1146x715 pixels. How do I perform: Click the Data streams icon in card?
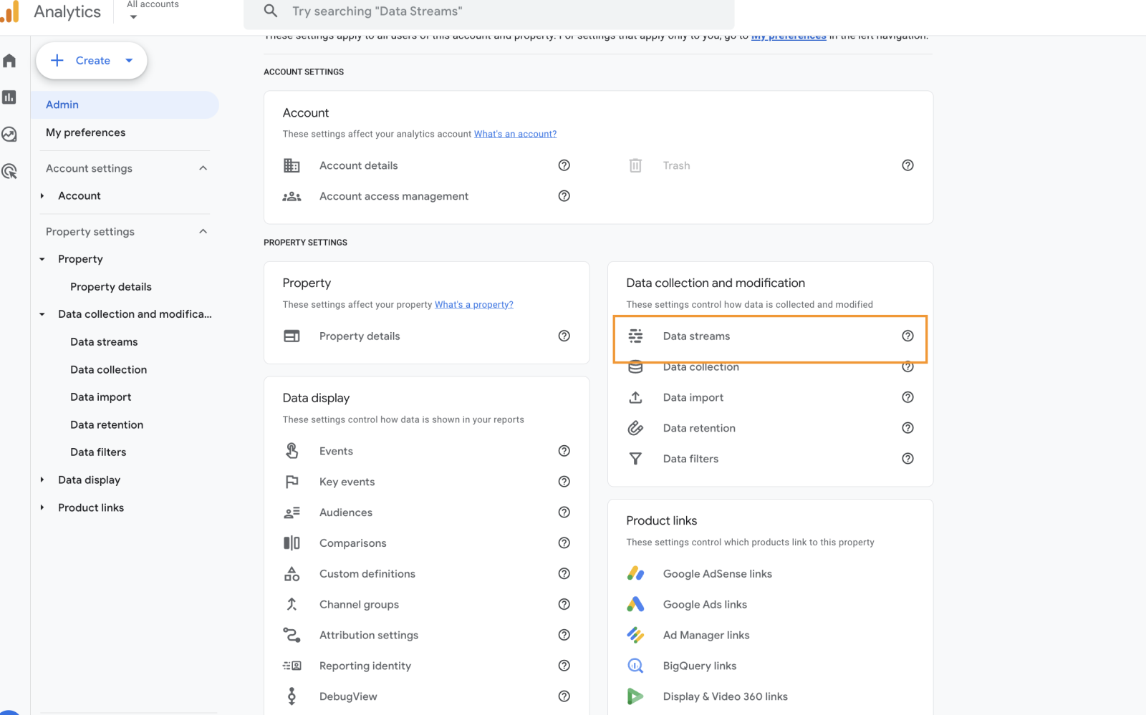pyautogui.click(x=635, y=336)
